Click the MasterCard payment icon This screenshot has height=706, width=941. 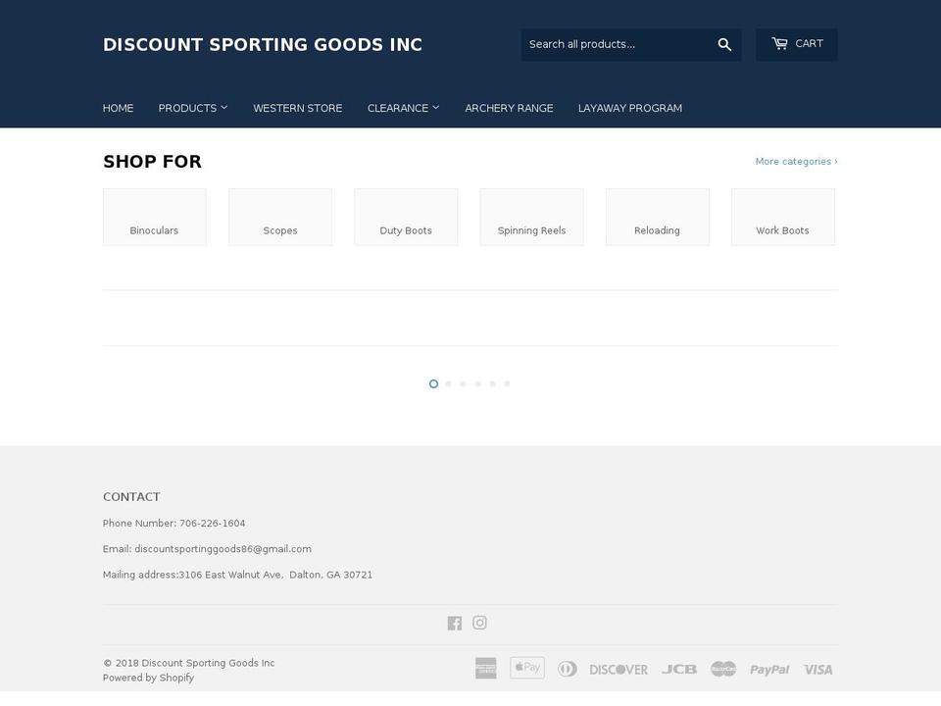tap(723, 669)
